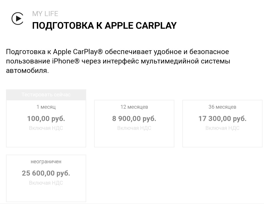Image resolution: width=264 pixels, height=204 pixels.
Task: Click the 8 900,00 руб. price
Action: tap(134, 118)
